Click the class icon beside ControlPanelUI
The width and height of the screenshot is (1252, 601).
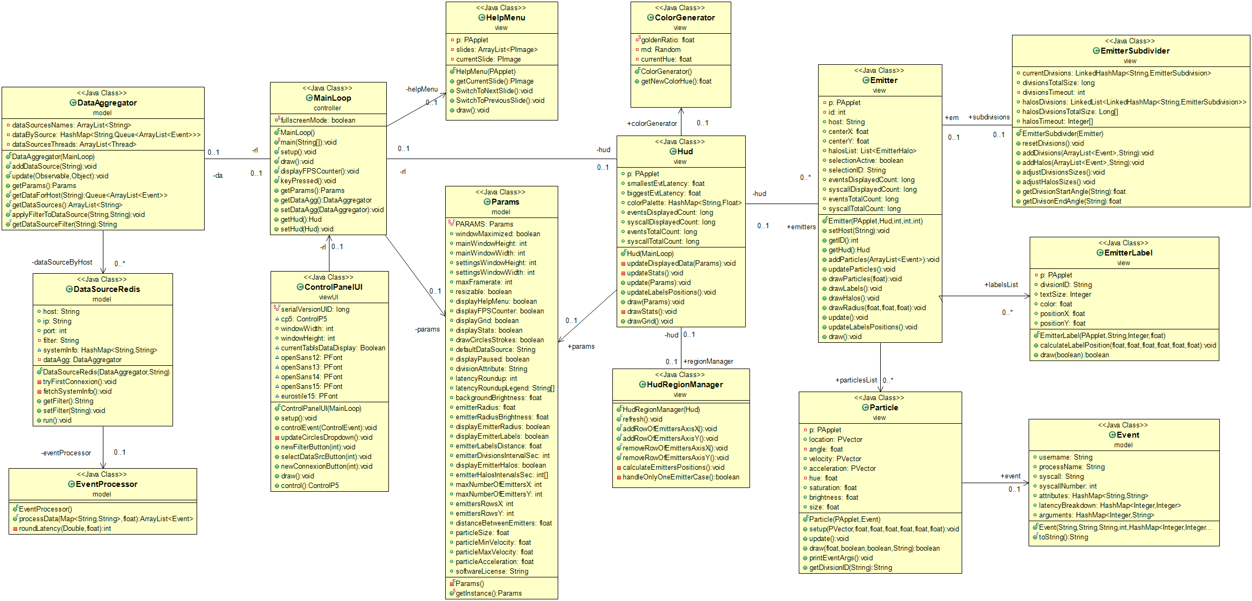pyautogui.click(x=300, y=287)
